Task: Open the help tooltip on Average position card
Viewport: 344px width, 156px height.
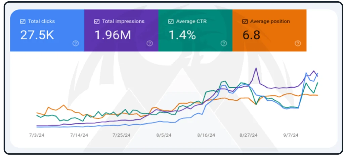Action: [298, 43]
